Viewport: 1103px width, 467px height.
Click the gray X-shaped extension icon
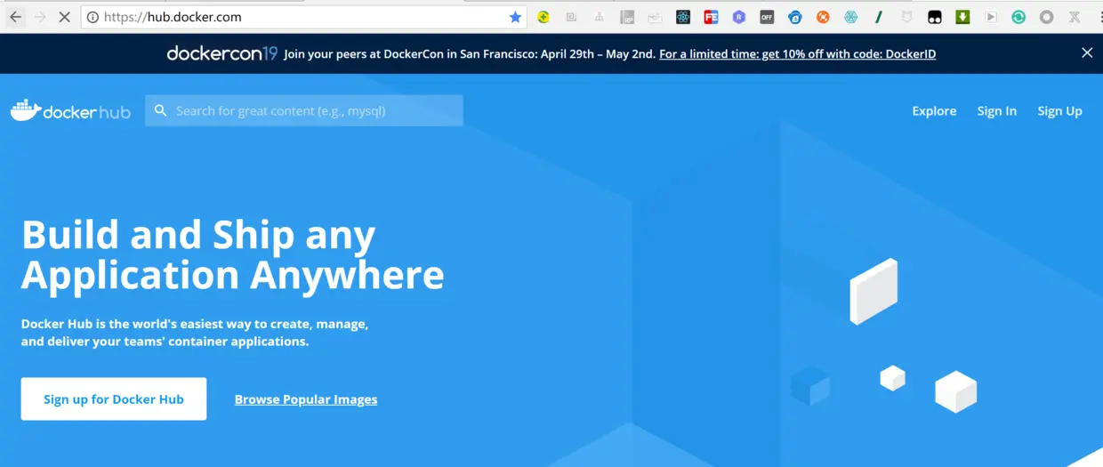pyautogui.click(x=1075, y=17)
